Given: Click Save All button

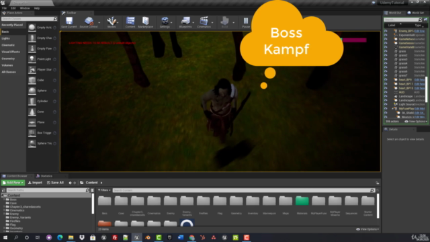Looking at the screenshot, I should click(x=55, y=183).
